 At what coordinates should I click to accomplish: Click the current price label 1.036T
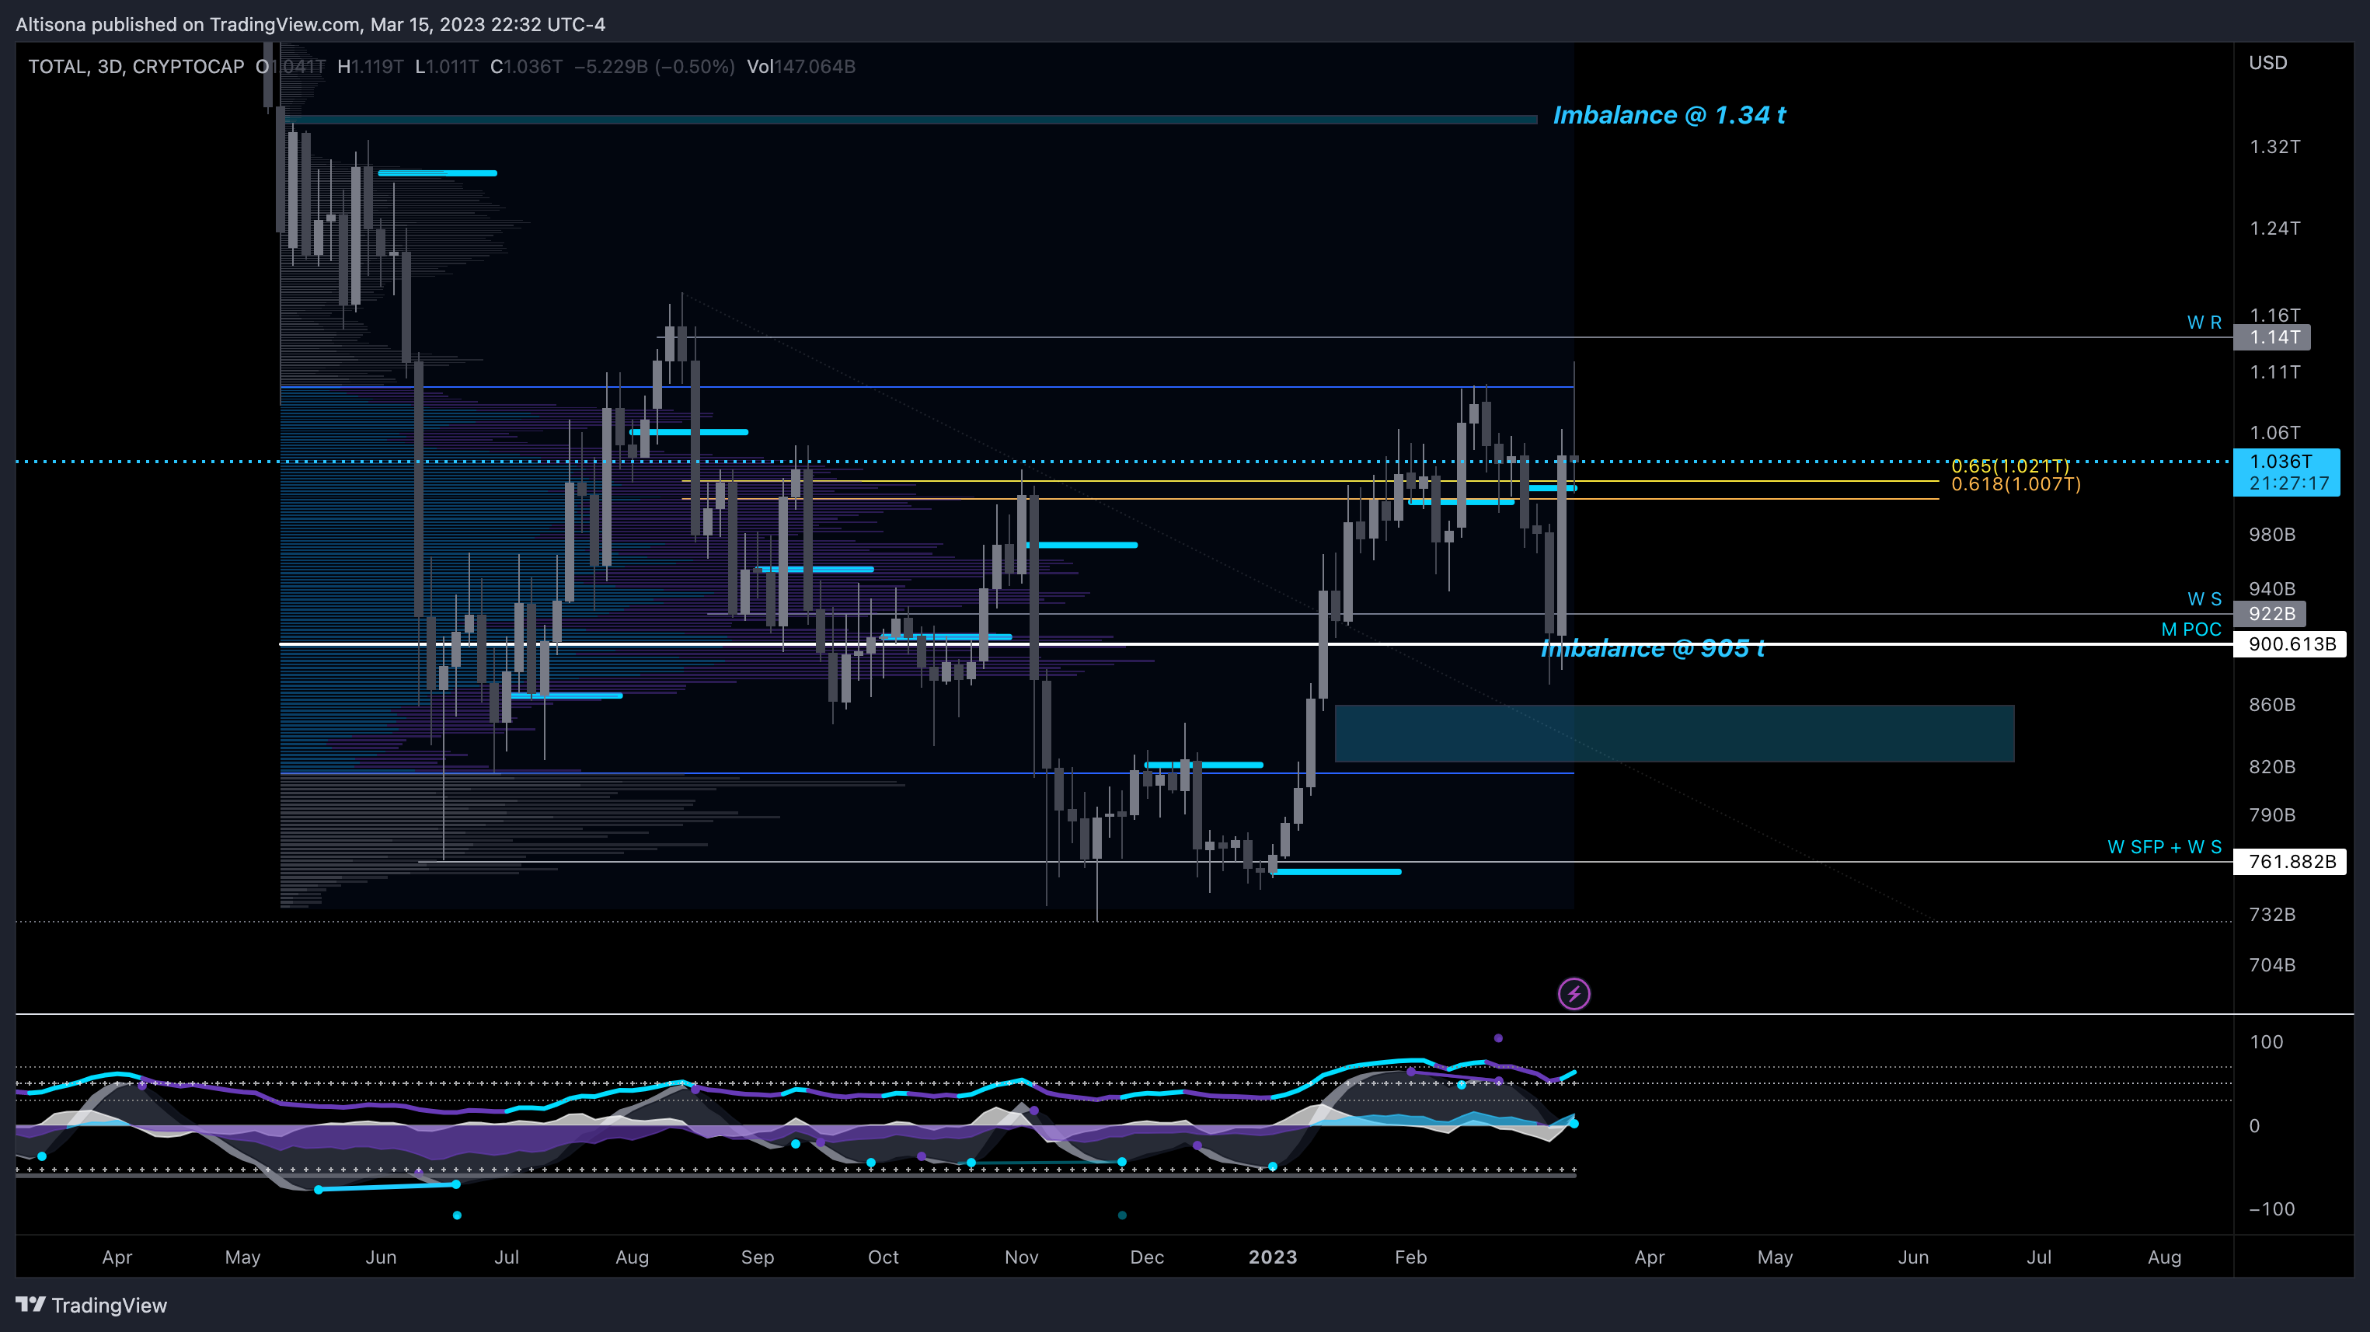2286,472
